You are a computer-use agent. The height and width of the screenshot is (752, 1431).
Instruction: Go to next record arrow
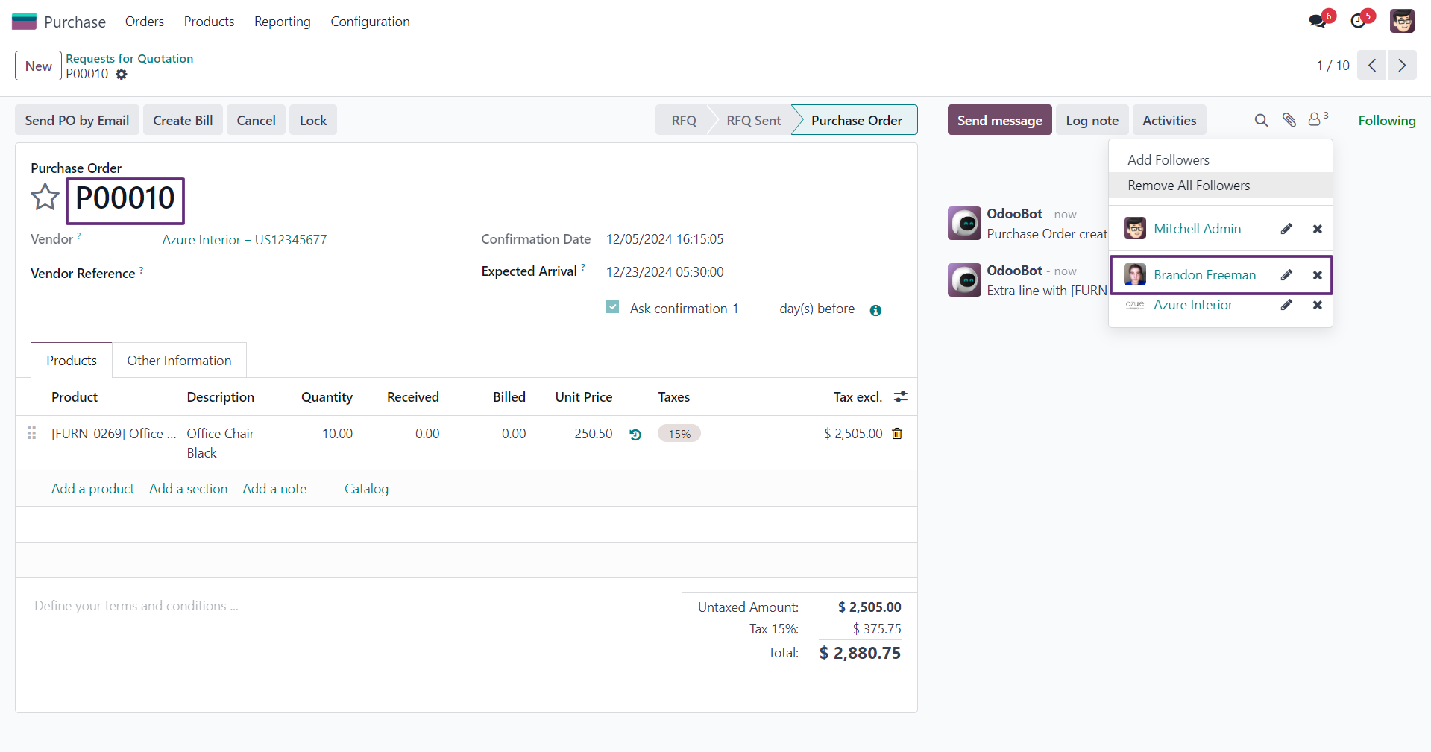coord(1402,66)
